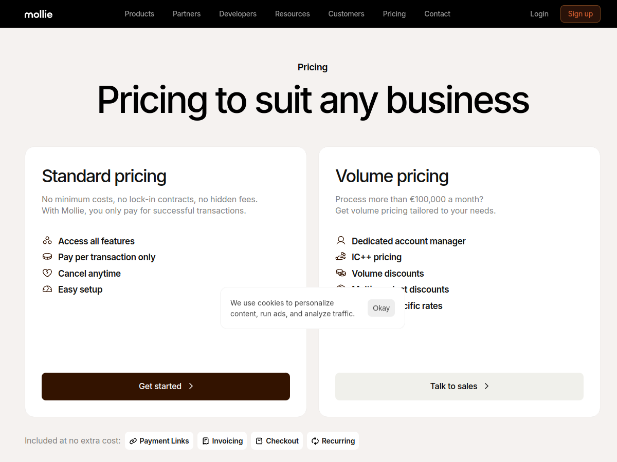Click the 'Easy setup' cloud icon
Viewport: 617px width, 462px height.
tap(47, 289)
